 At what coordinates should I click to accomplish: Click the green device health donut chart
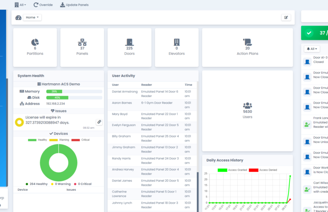point(44,163)
